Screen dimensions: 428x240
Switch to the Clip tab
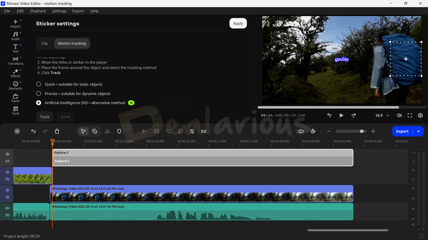tap(45, 43)
